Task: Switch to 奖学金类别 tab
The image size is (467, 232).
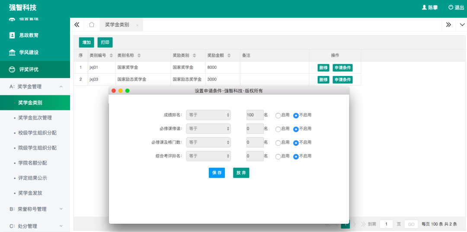Action: [117, 25]
